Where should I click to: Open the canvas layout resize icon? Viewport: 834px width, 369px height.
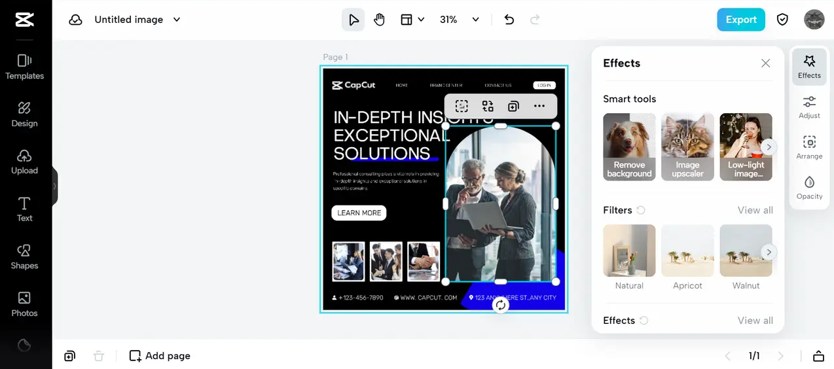tap(407, 20)
